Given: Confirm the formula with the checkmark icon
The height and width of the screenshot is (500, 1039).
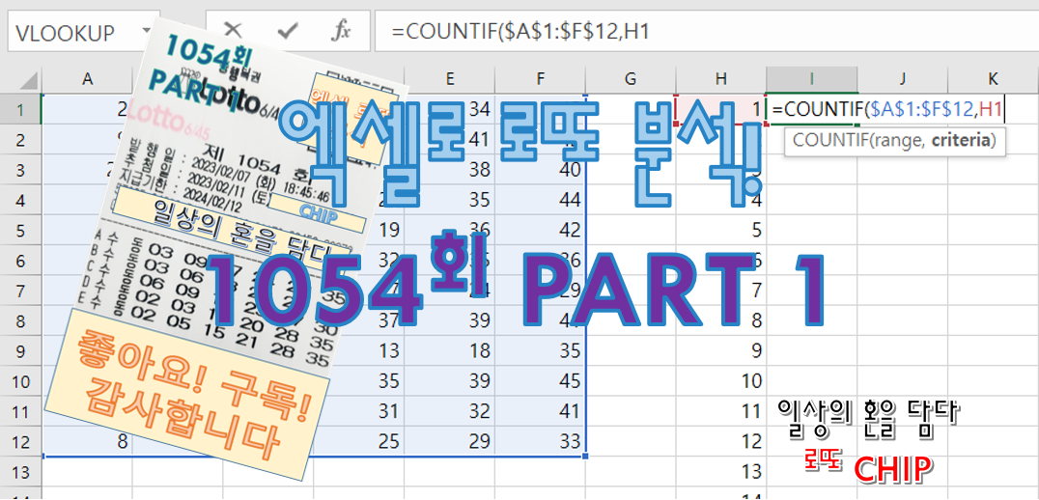Looking at the screenshot, I should point(287,31).
